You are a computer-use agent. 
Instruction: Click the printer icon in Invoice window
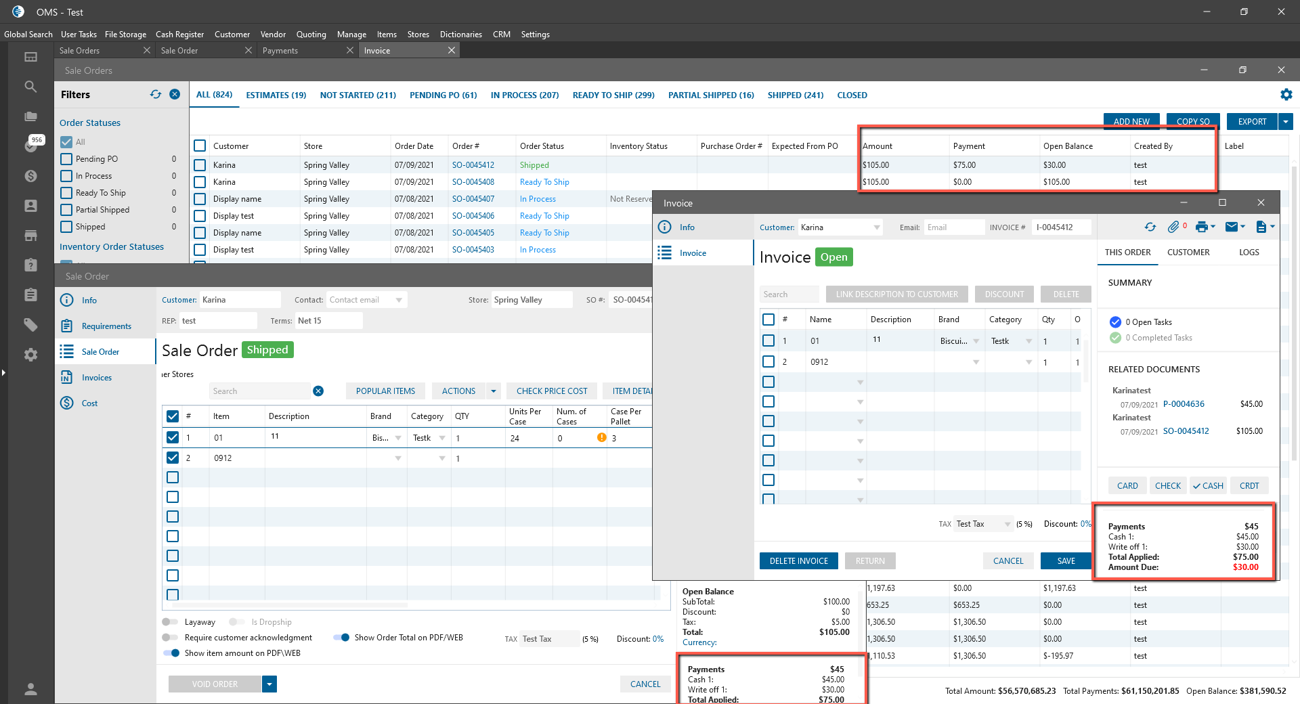click(x=1201, y=227)
